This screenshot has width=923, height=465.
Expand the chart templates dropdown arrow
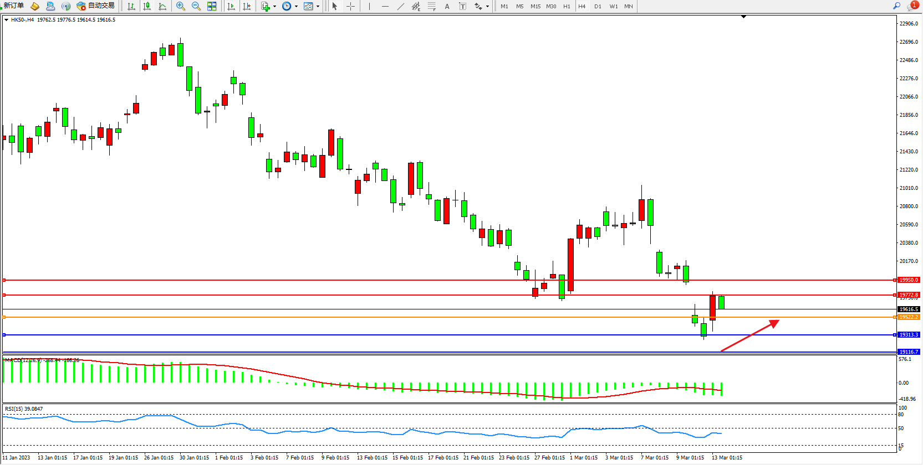click(318, 7)
